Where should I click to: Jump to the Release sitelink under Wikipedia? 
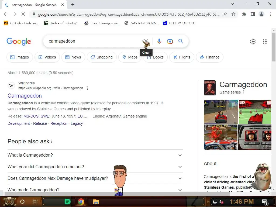tap(40, 123)
